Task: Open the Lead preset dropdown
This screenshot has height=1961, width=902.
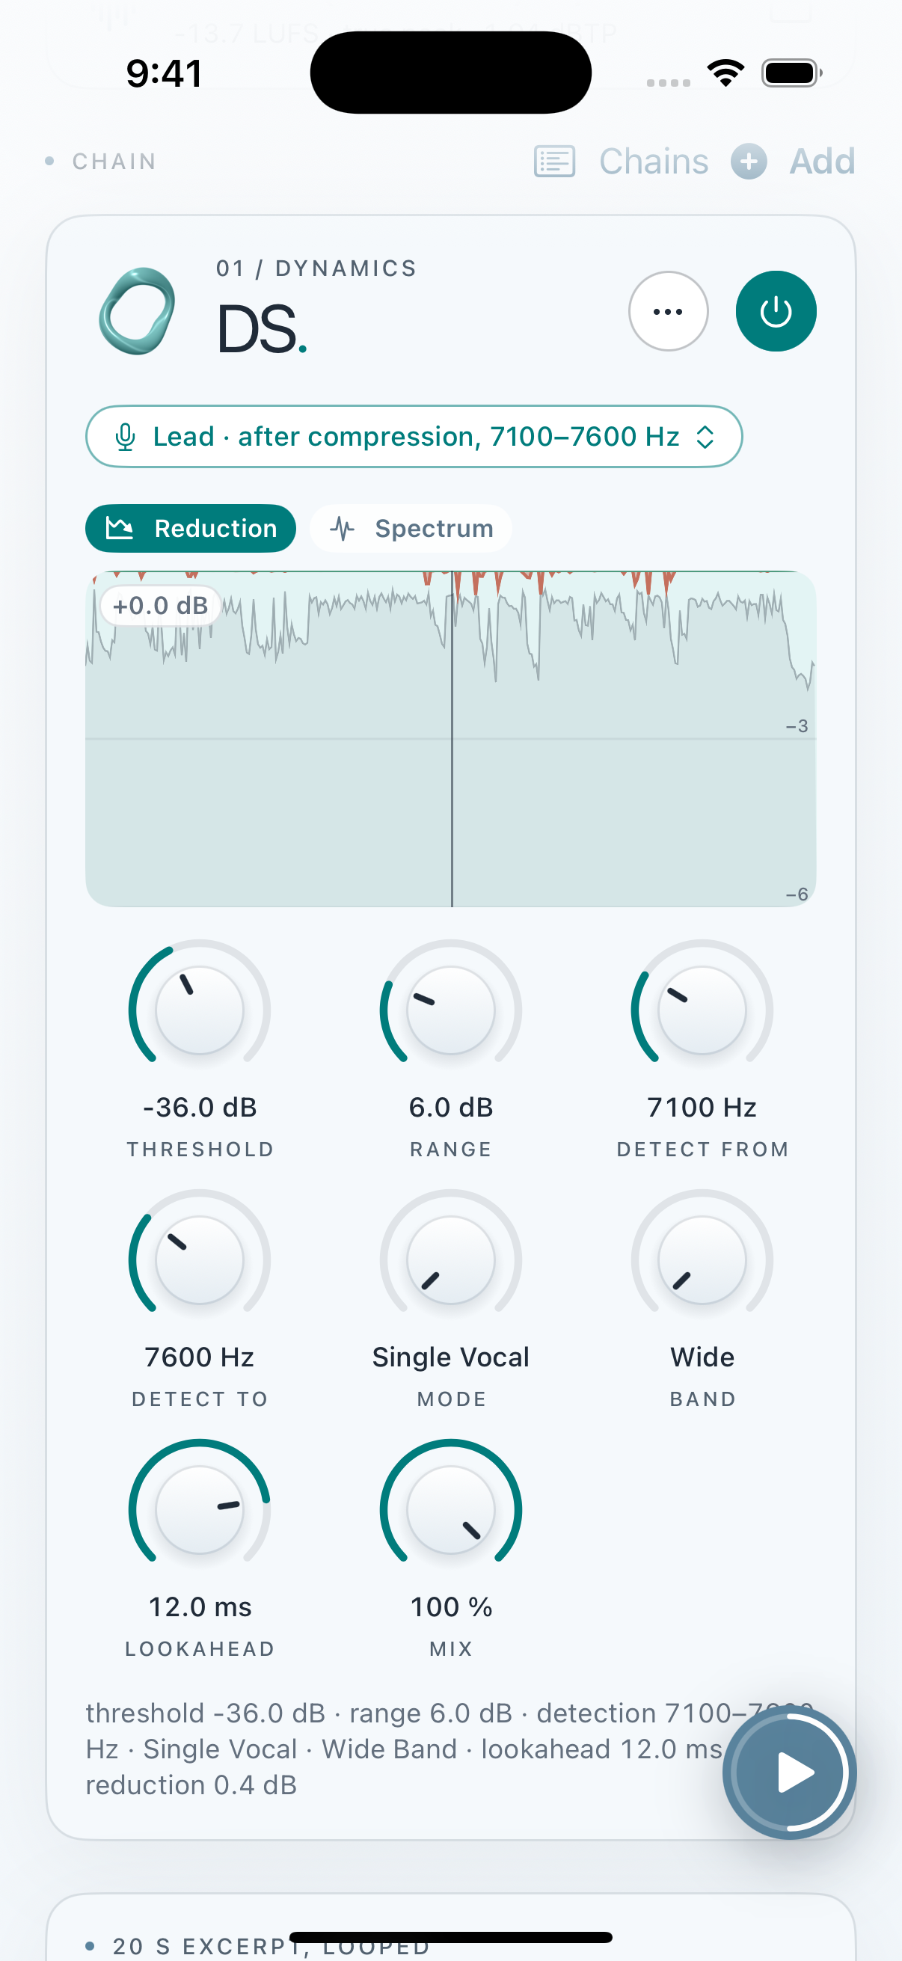Action: (x=414, y=436)
